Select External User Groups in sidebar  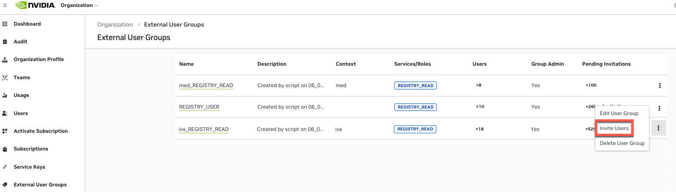40,185
